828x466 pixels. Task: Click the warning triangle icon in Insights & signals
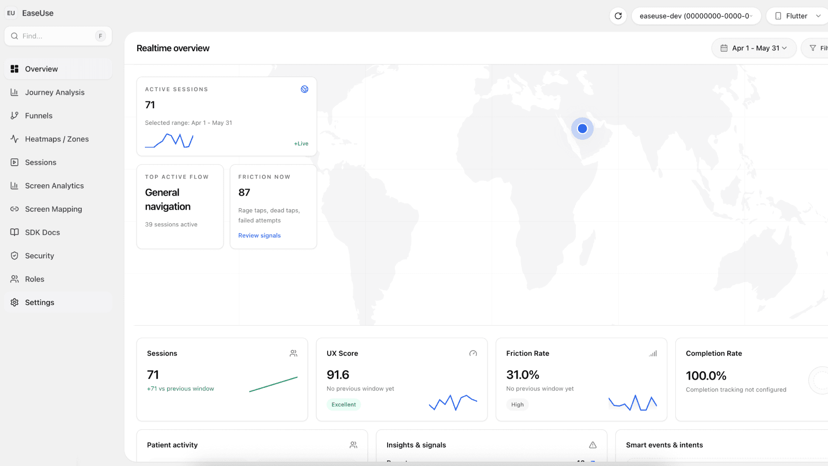click(593, 445)
